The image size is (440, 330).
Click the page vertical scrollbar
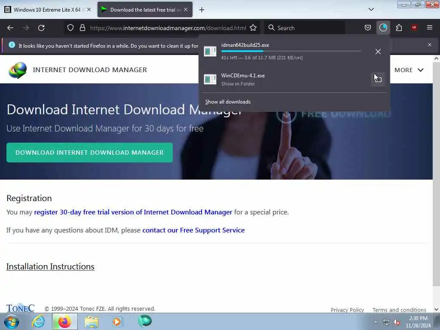click(436, 174)
